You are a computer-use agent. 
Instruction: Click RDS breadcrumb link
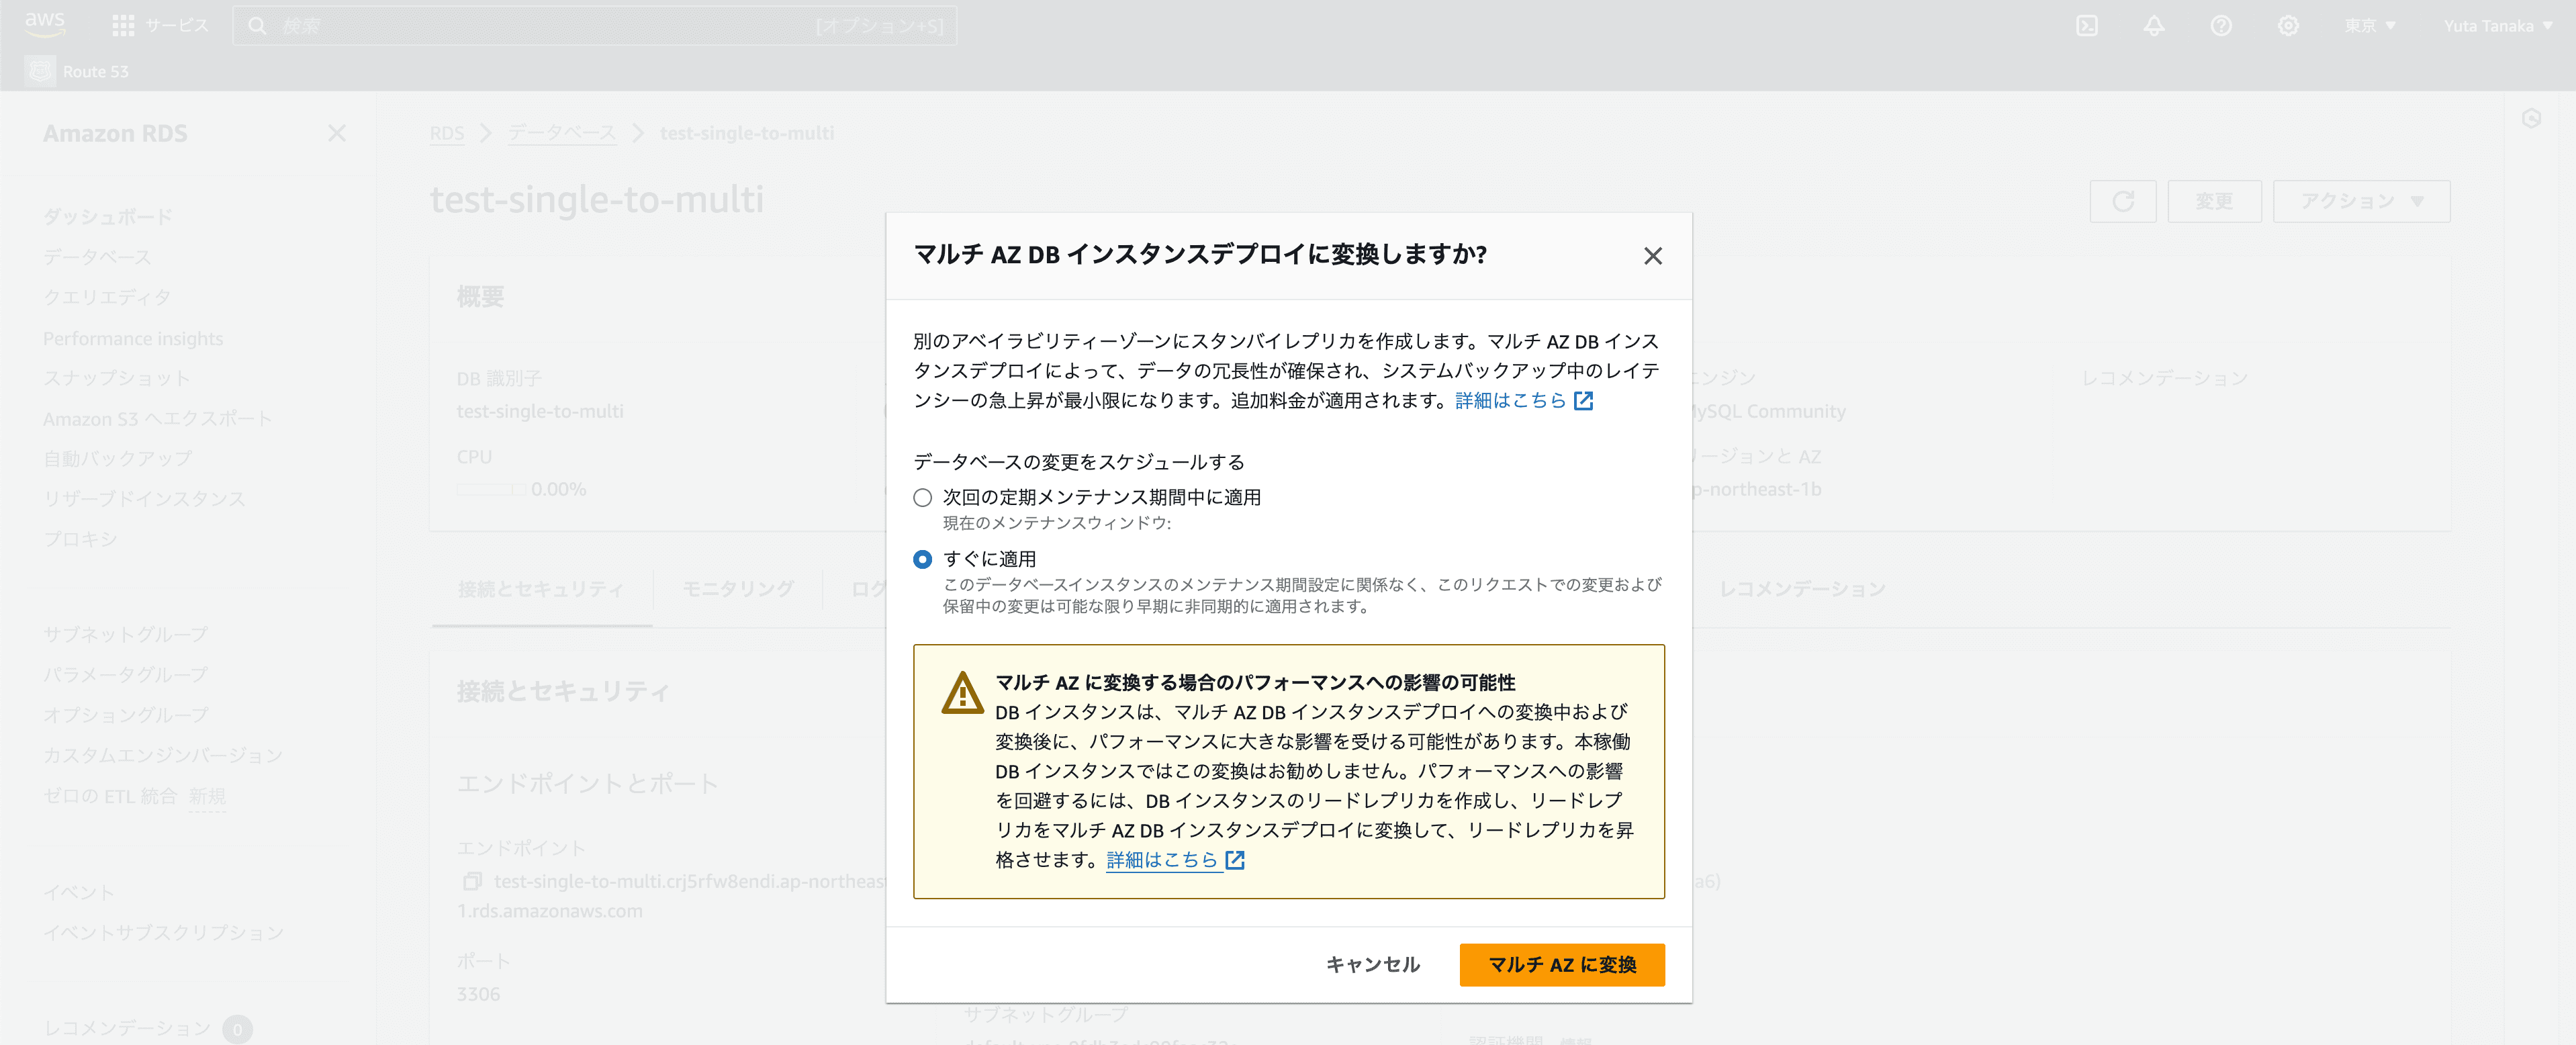click(x=447, y=133)
